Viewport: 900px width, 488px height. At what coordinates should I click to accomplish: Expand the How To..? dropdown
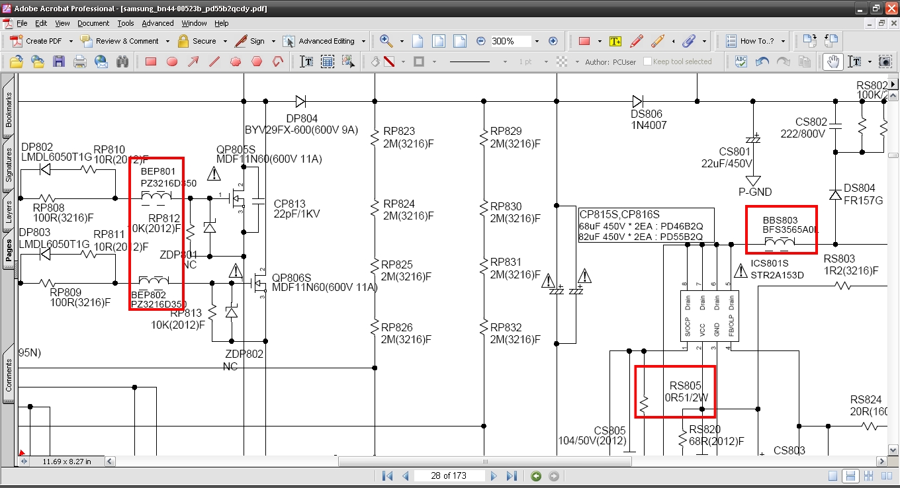coord(783,41)
